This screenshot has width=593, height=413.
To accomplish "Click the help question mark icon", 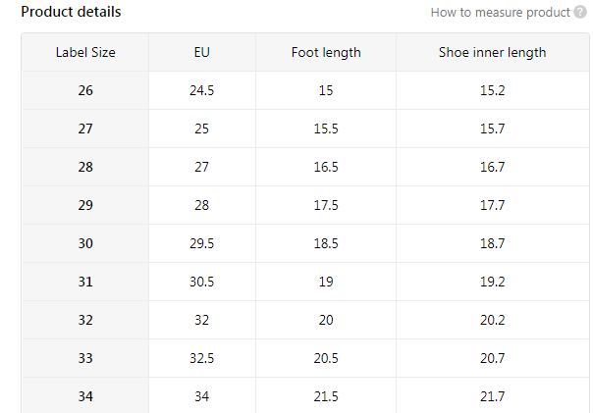I will 580,13.
